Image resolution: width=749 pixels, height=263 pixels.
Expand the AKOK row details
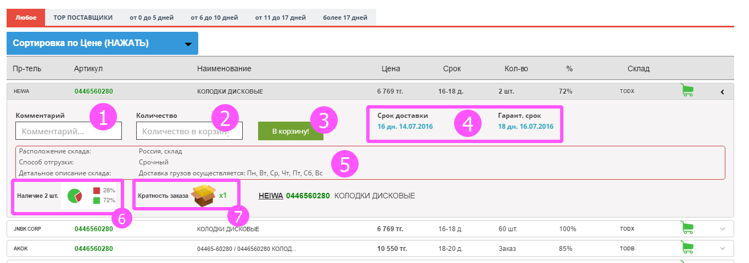click(723, 249)
